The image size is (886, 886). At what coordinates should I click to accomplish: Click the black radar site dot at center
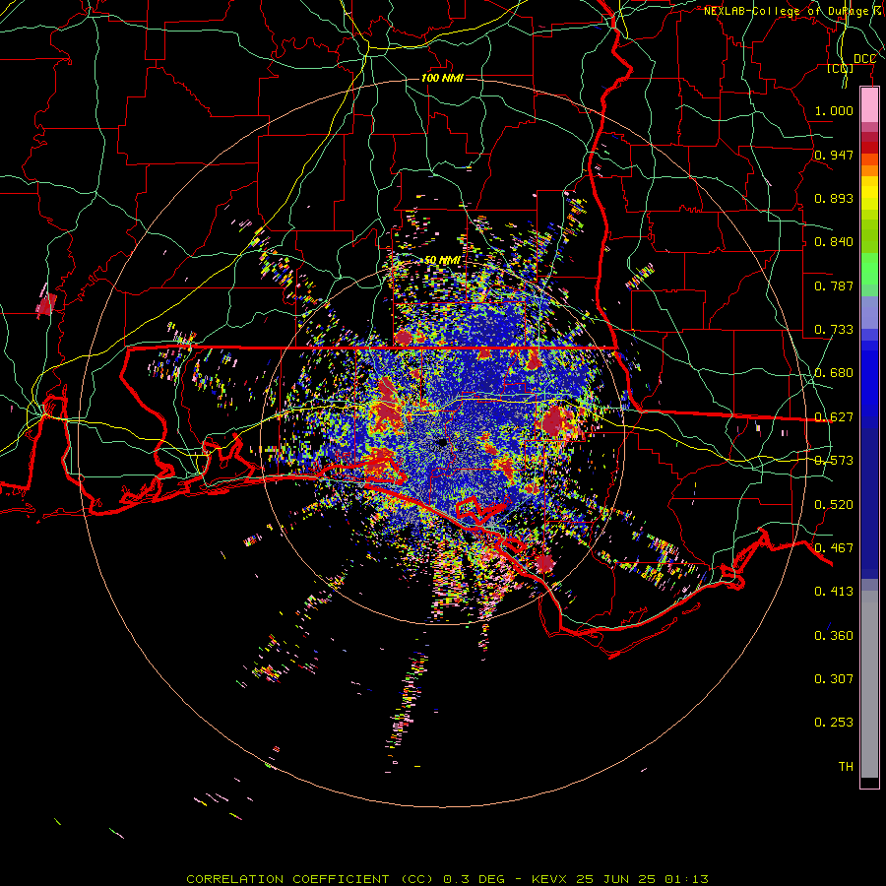tap(442, 442)
